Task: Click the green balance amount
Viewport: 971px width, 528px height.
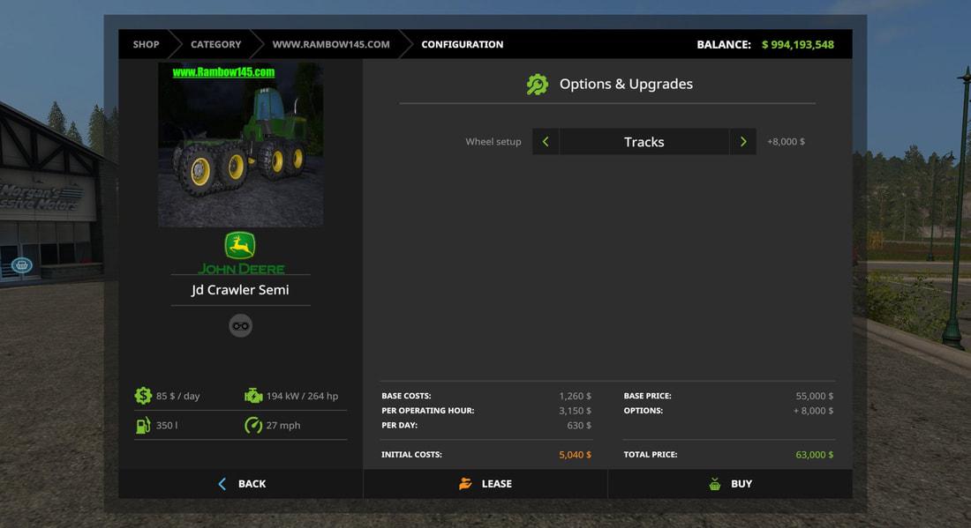Action: pos(798,44)
